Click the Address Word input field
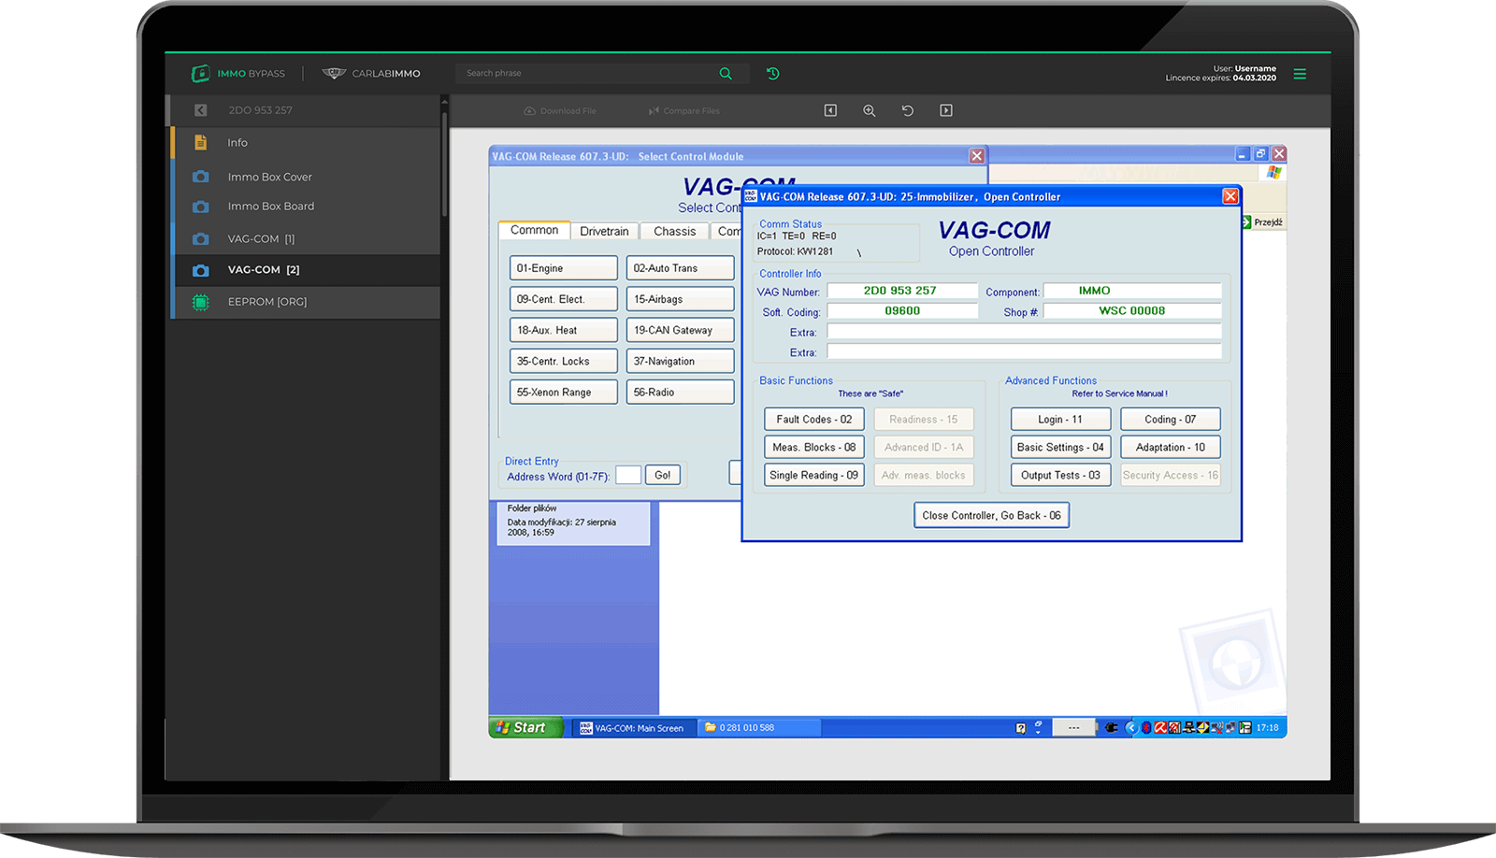 point(628,475)
